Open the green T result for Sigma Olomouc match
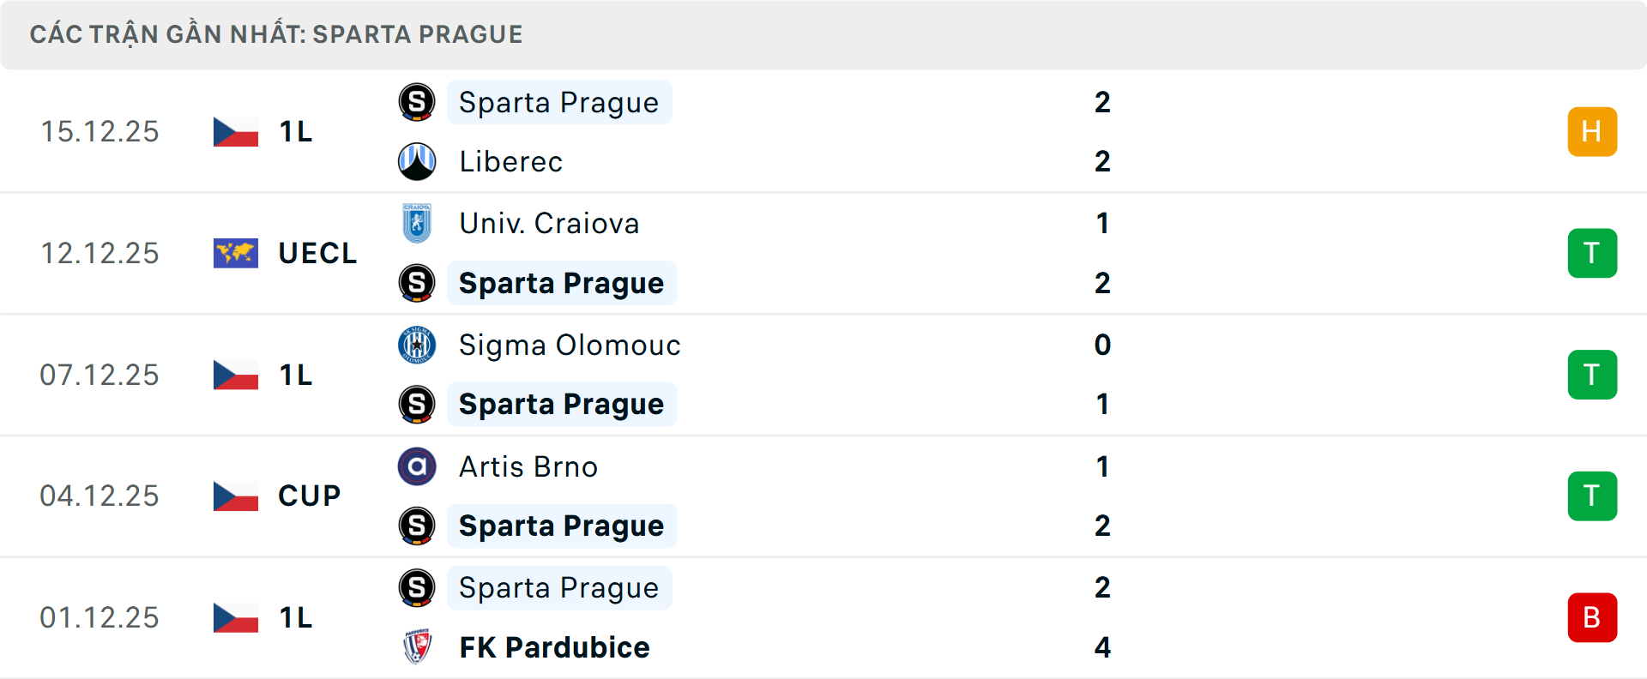 [1592, 375]
